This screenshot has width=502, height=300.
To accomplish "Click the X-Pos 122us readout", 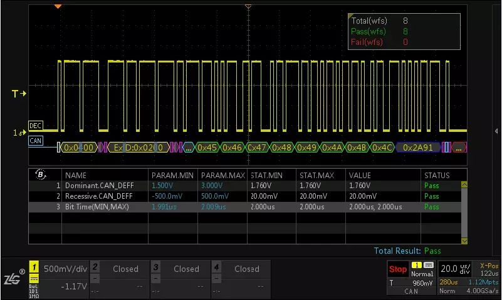I will pos(489,269).
